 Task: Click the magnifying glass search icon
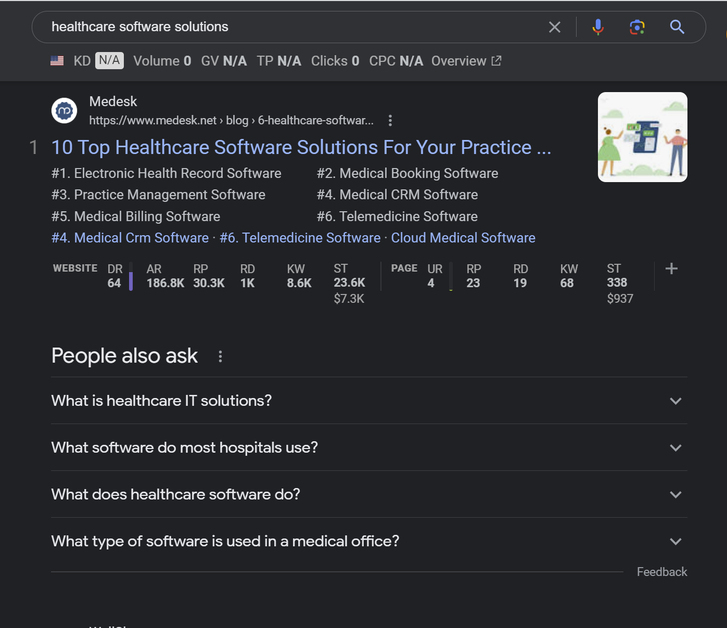click(677, 27)
